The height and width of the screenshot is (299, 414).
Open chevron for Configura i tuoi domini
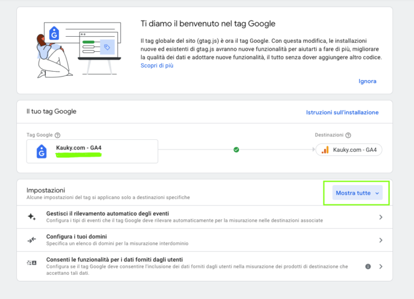[381, 240]
